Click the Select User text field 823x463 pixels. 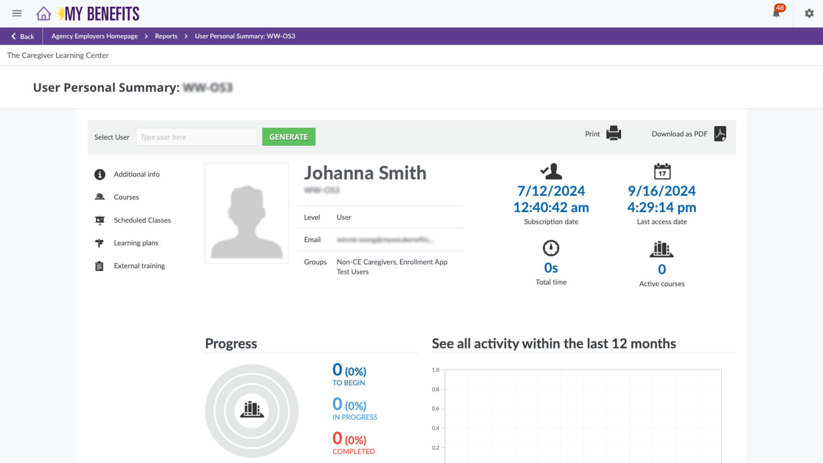point(196,136)
